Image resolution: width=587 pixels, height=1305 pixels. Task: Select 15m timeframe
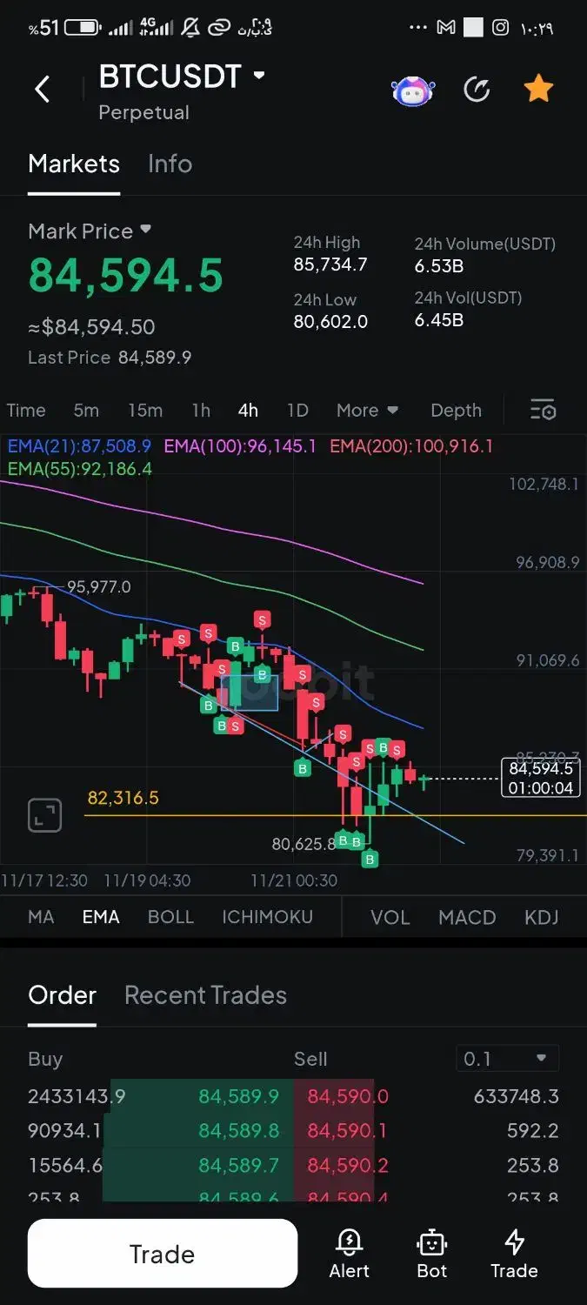tap(145, 410)
